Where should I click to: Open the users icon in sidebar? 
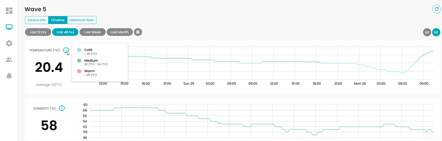pyautogui.click(x=9, y=60)
